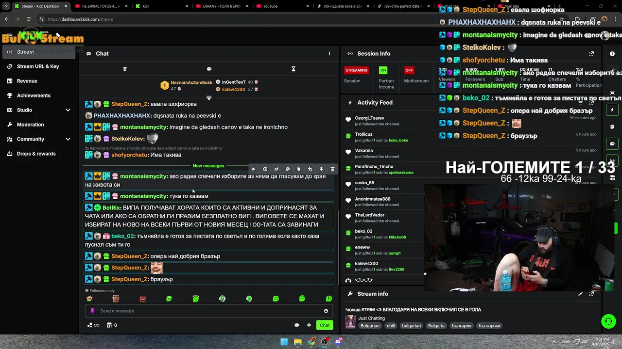The height and width of the screenshot is (349, 622).
Task: Open Nikcho06 link in Activity Feed
Action: [397, 237]
